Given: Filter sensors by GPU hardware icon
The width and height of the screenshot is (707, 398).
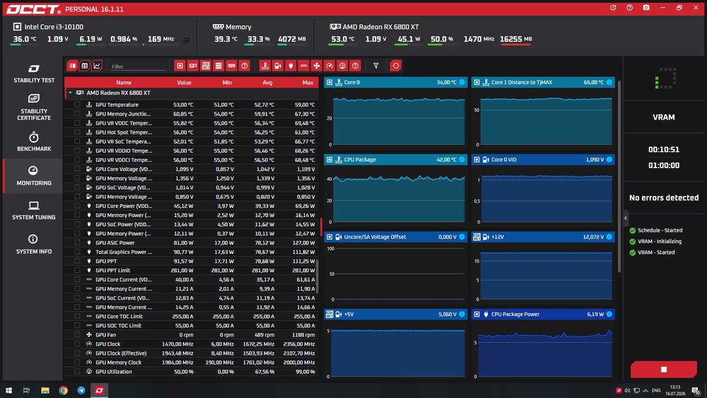Looking at the screenshot, I should coord(193,66).
